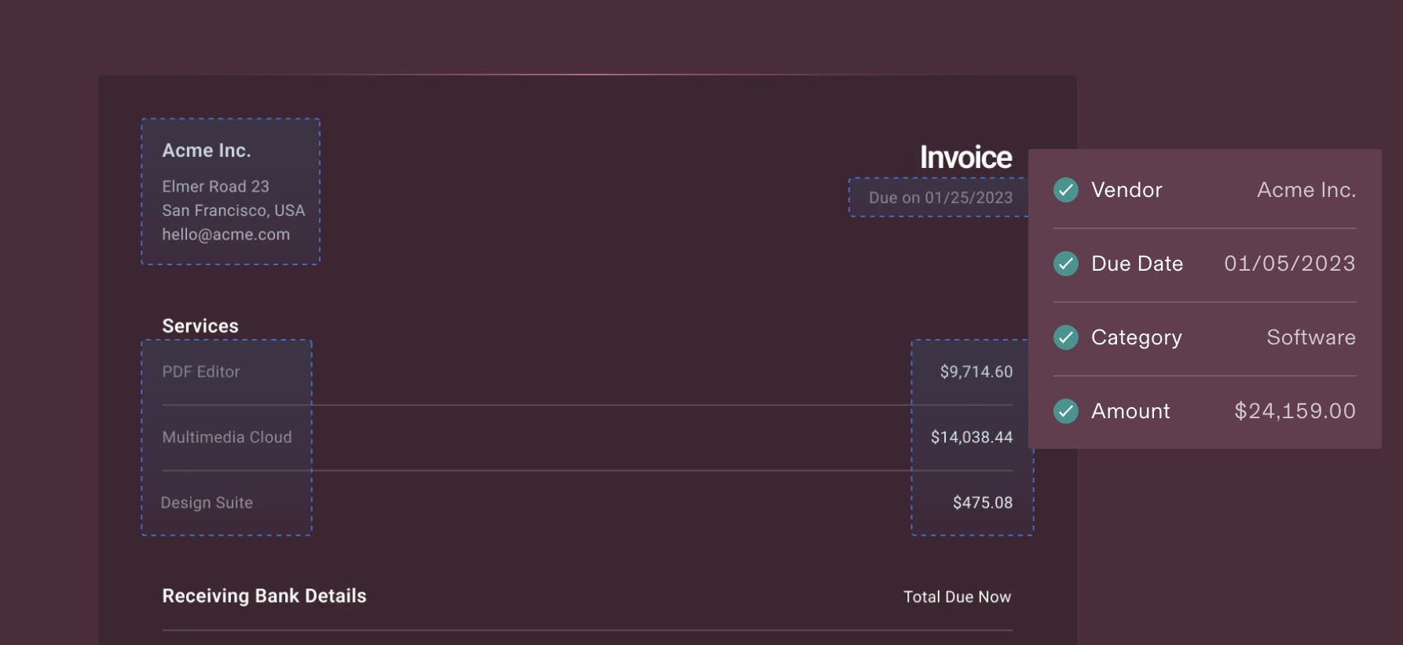Screen dimensions: 1403x645
Task: Select the Software category value
Action: coord(1310,337)
